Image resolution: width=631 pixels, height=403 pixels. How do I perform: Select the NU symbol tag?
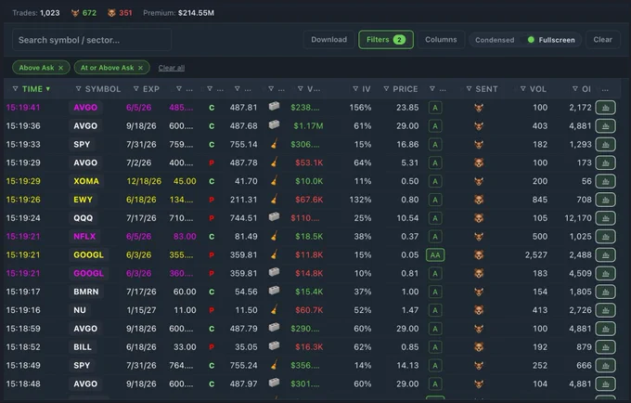coord(80,310)
